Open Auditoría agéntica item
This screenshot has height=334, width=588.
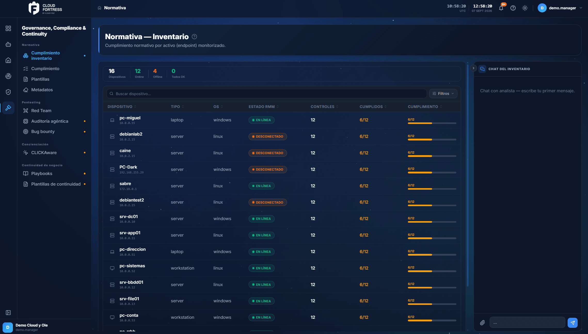[x=54, y=121]
